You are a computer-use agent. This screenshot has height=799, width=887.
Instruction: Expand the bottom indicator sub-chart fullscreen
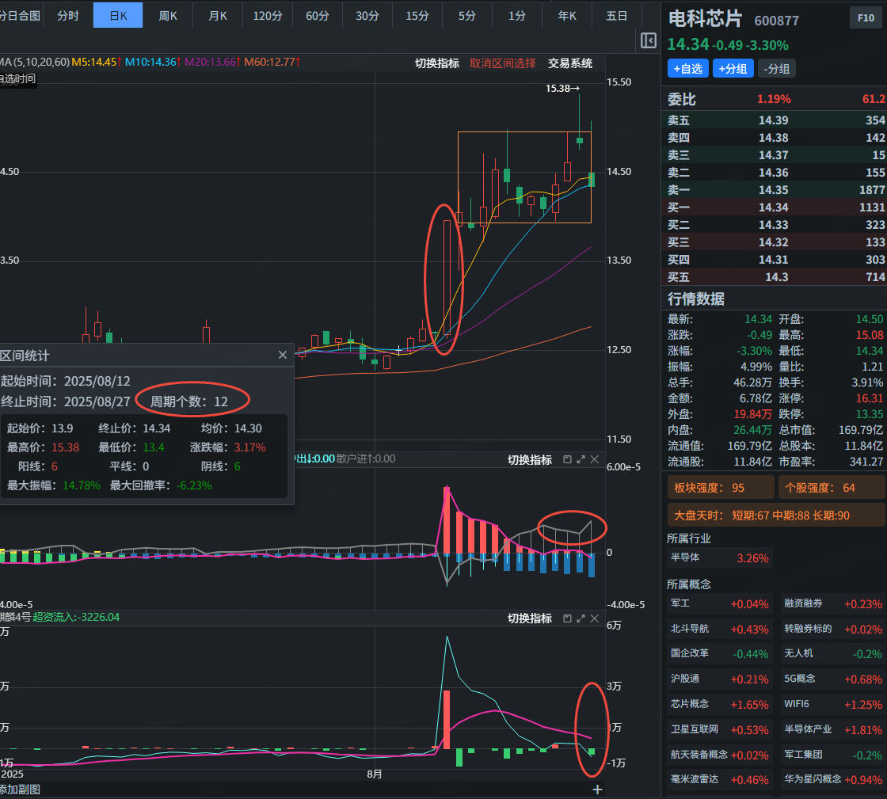[581, 618]
